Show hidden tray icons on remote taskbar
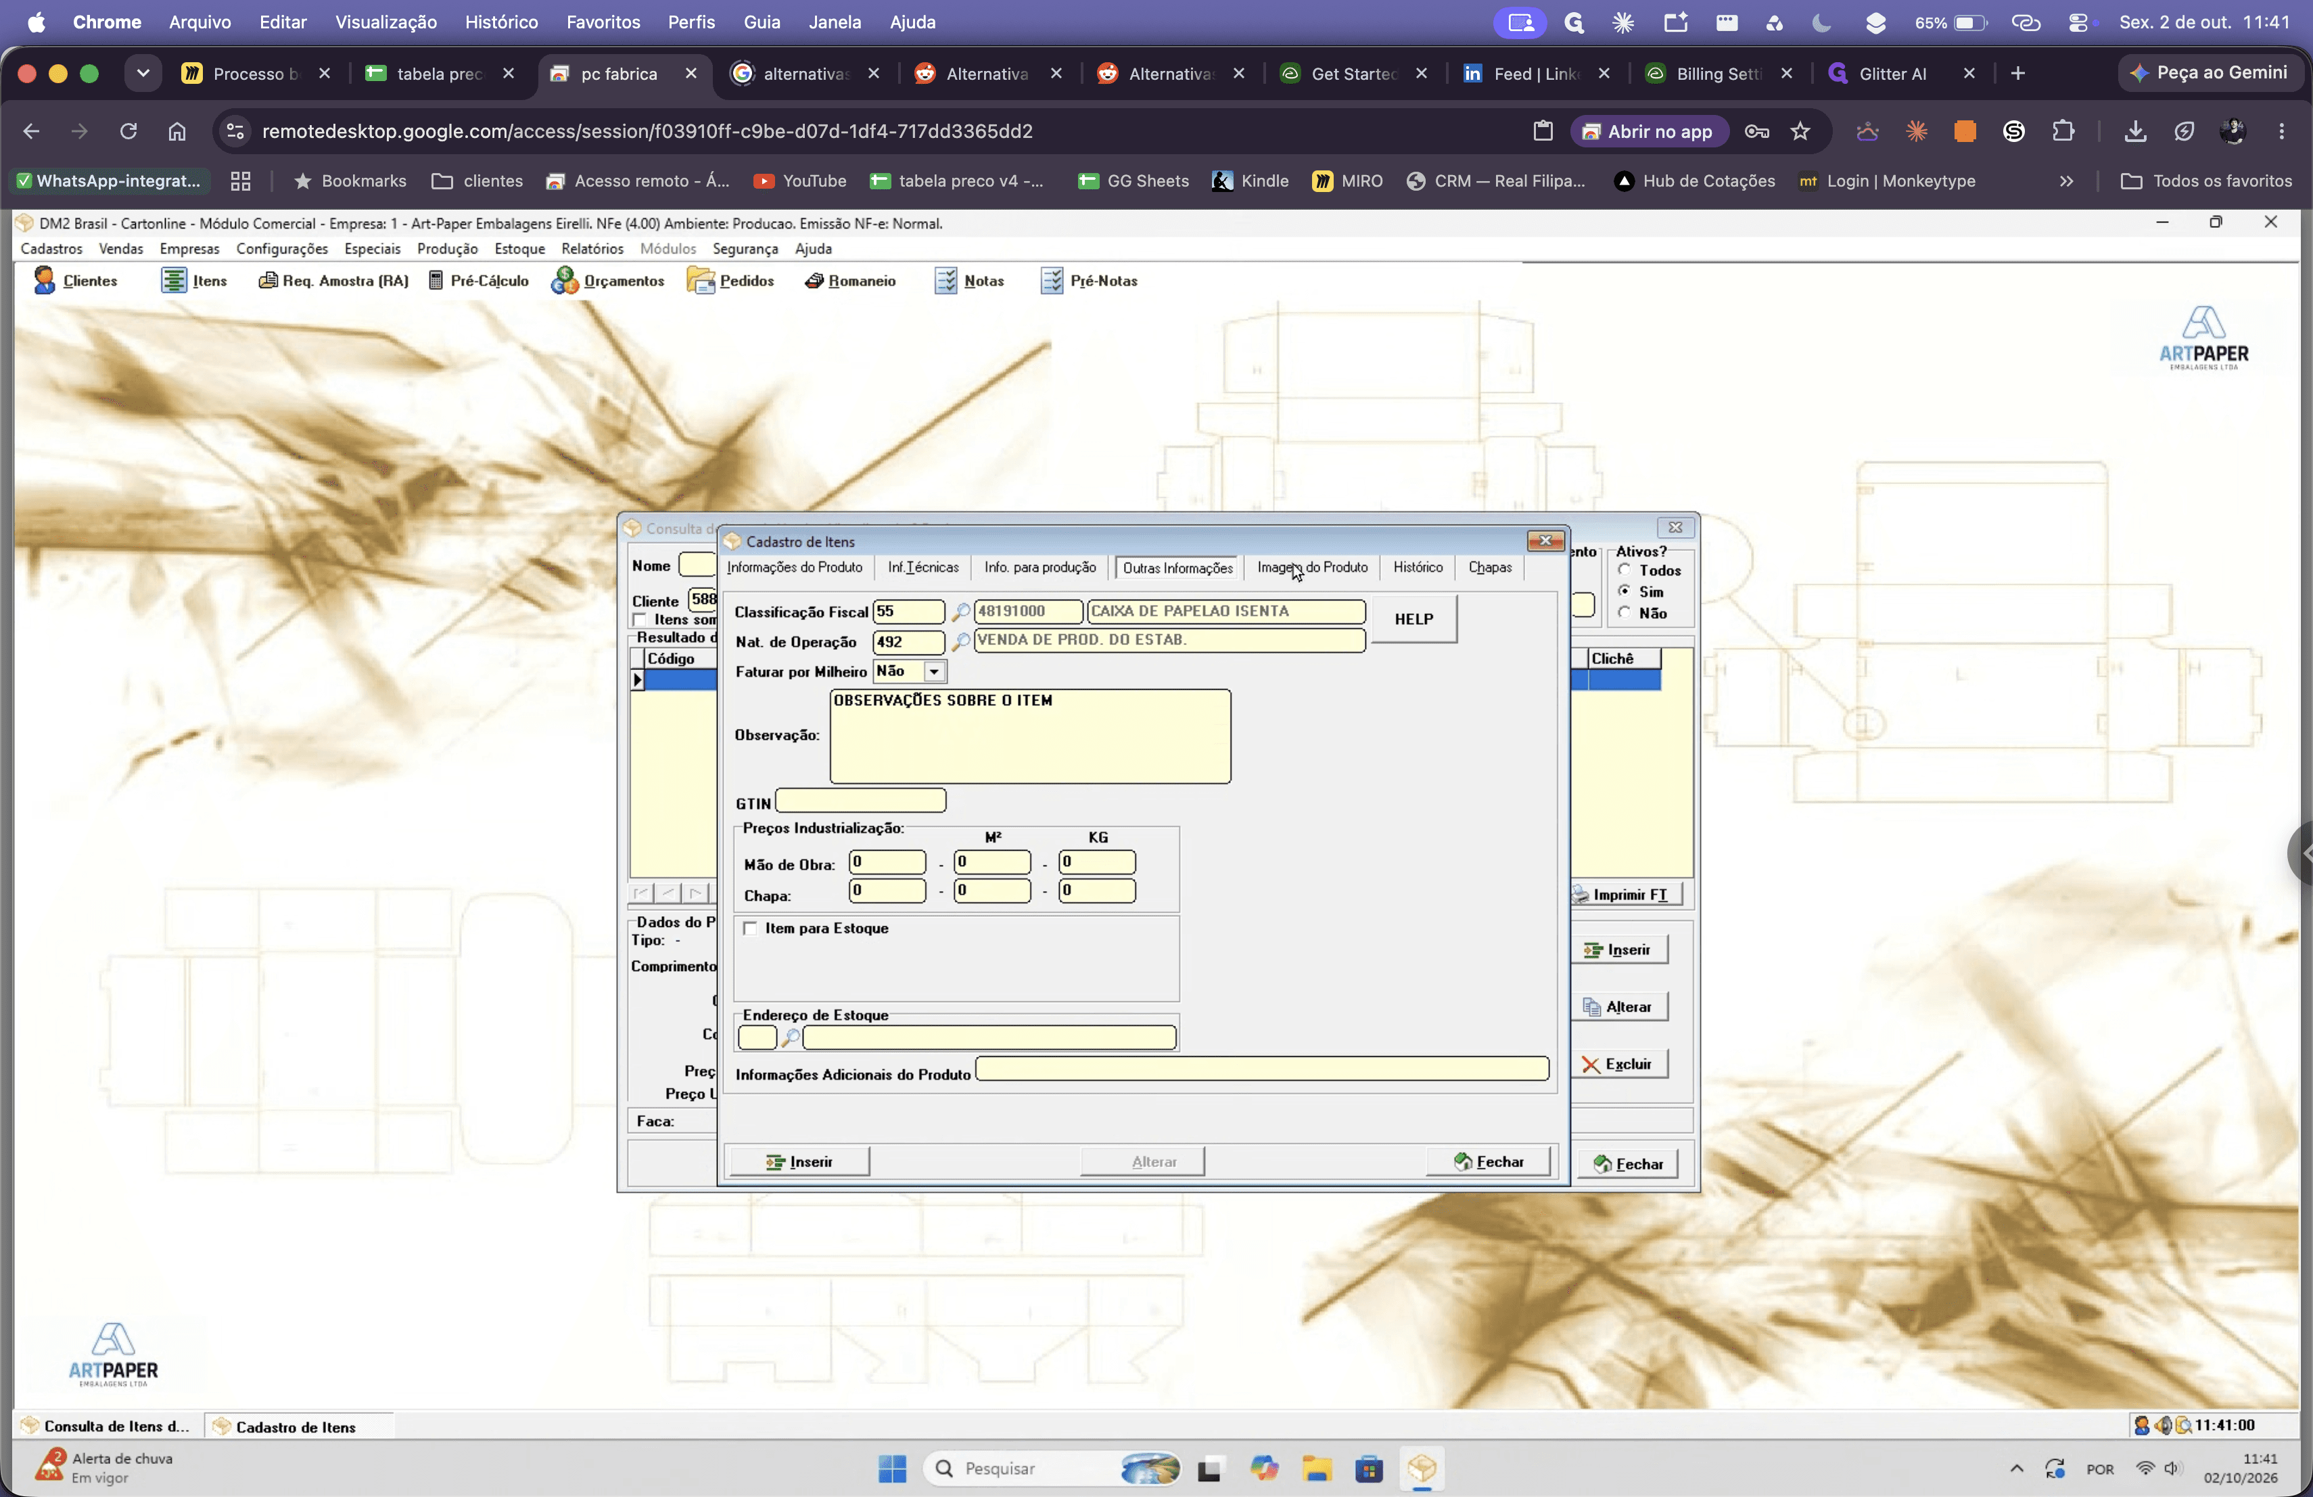Image resolution: width=2313 pixels, height=1497 pixels. pyautogui.click(x=2017, y=1468)
